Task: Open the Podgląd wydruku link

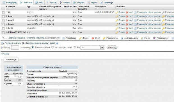Action: click(x=13, y=43)
